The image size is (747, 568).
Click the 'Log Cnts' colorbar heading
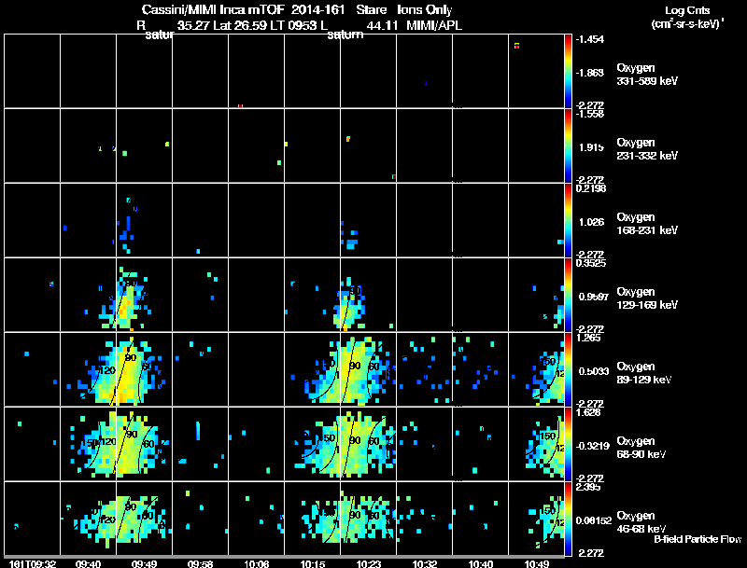tap(686, 10)
